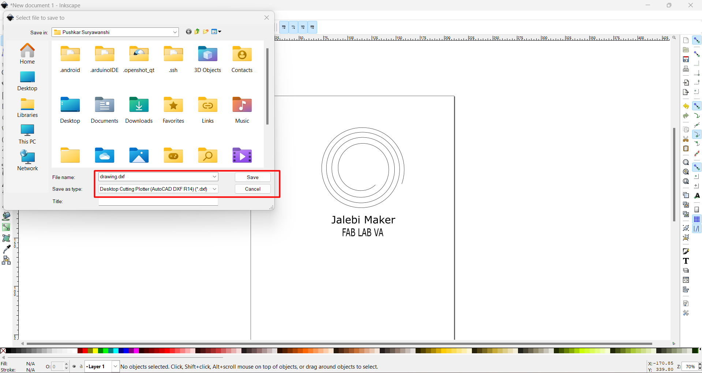The height and width of the screenshot is (373, 702).
Task: Pick the yellow color swatch in palette
Action: pyautogui.click(x=95, y=351)
